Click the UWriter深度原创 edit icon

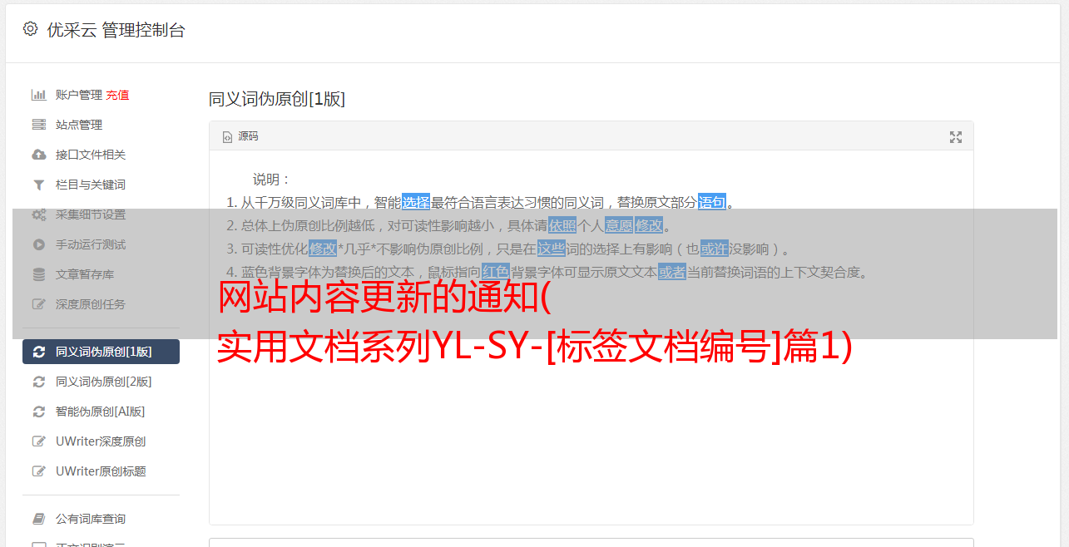(x=38, y=441)
